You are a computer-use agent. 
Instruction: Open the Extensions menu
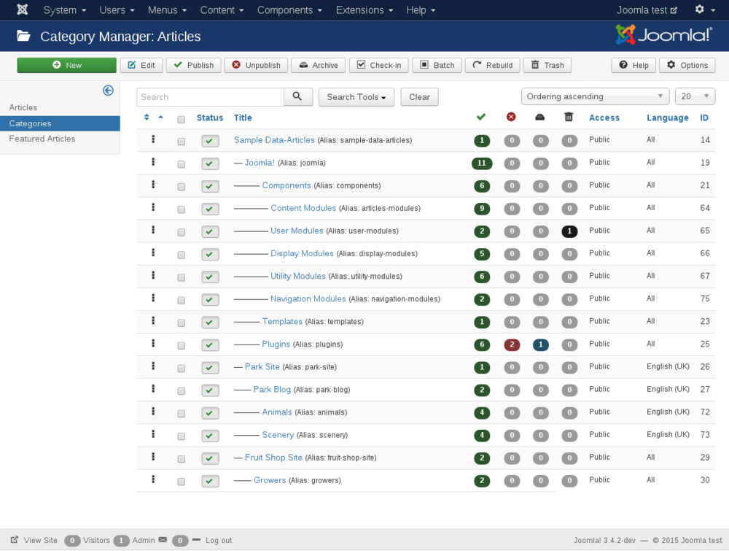364,10
